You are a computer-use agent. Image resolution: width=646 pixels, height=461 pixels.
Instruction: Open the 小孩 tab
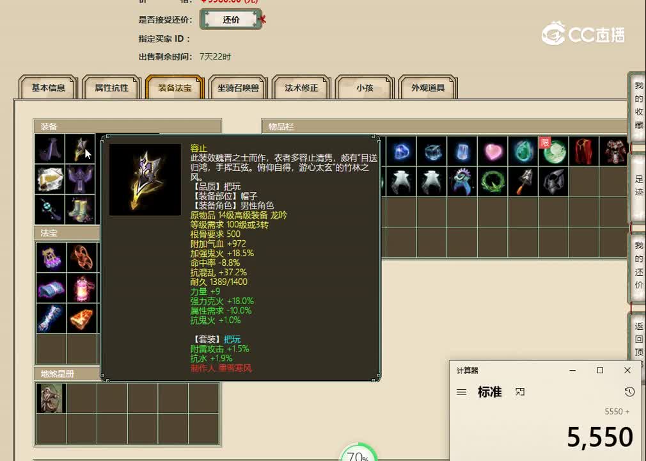tap(365, 88)
